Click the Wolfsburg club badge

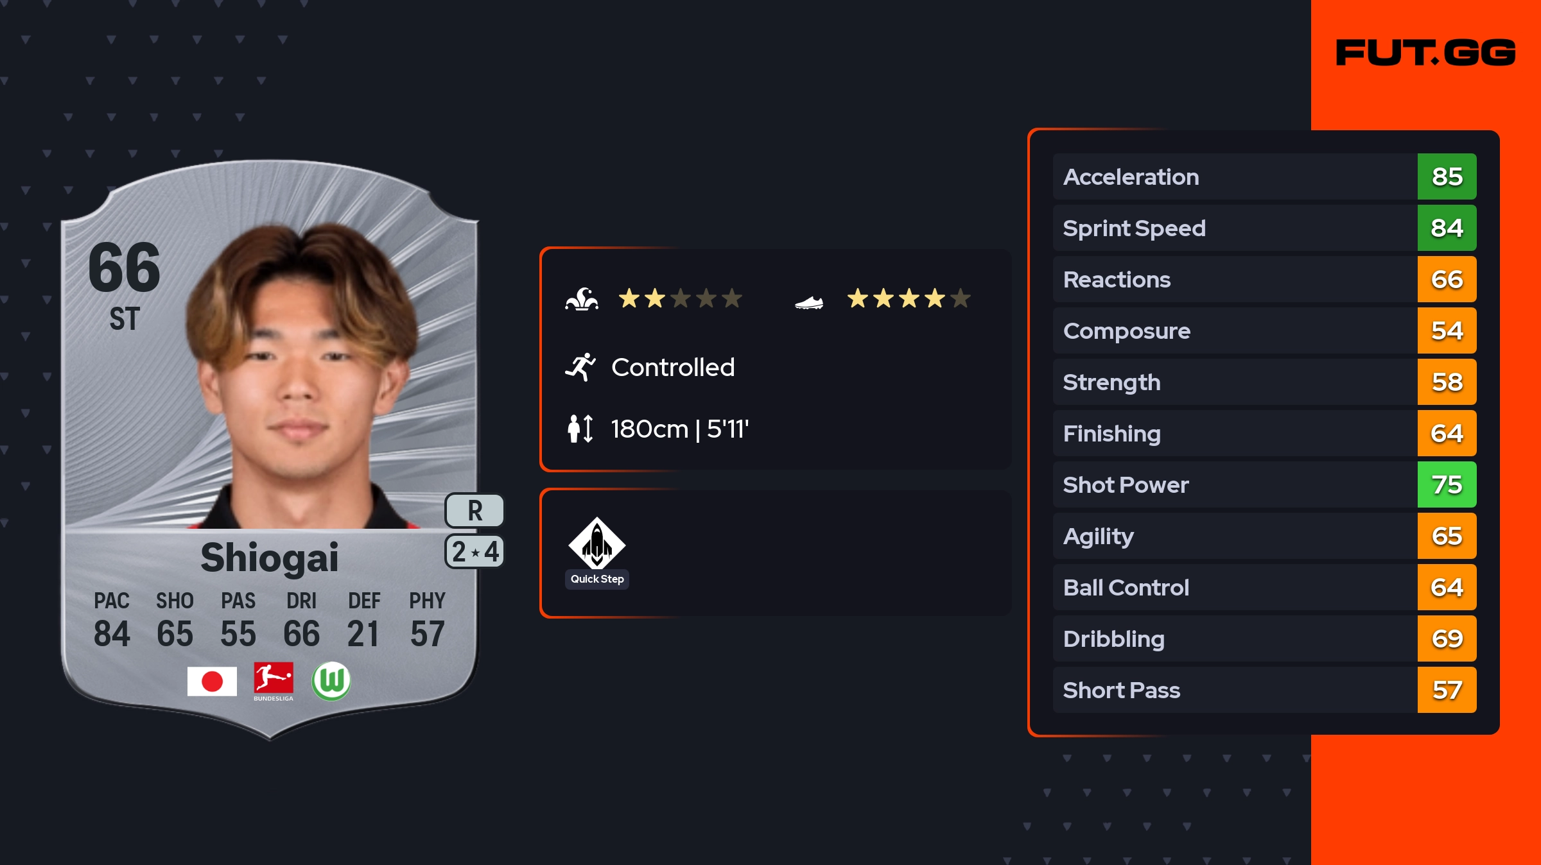(x=331, y=681)
